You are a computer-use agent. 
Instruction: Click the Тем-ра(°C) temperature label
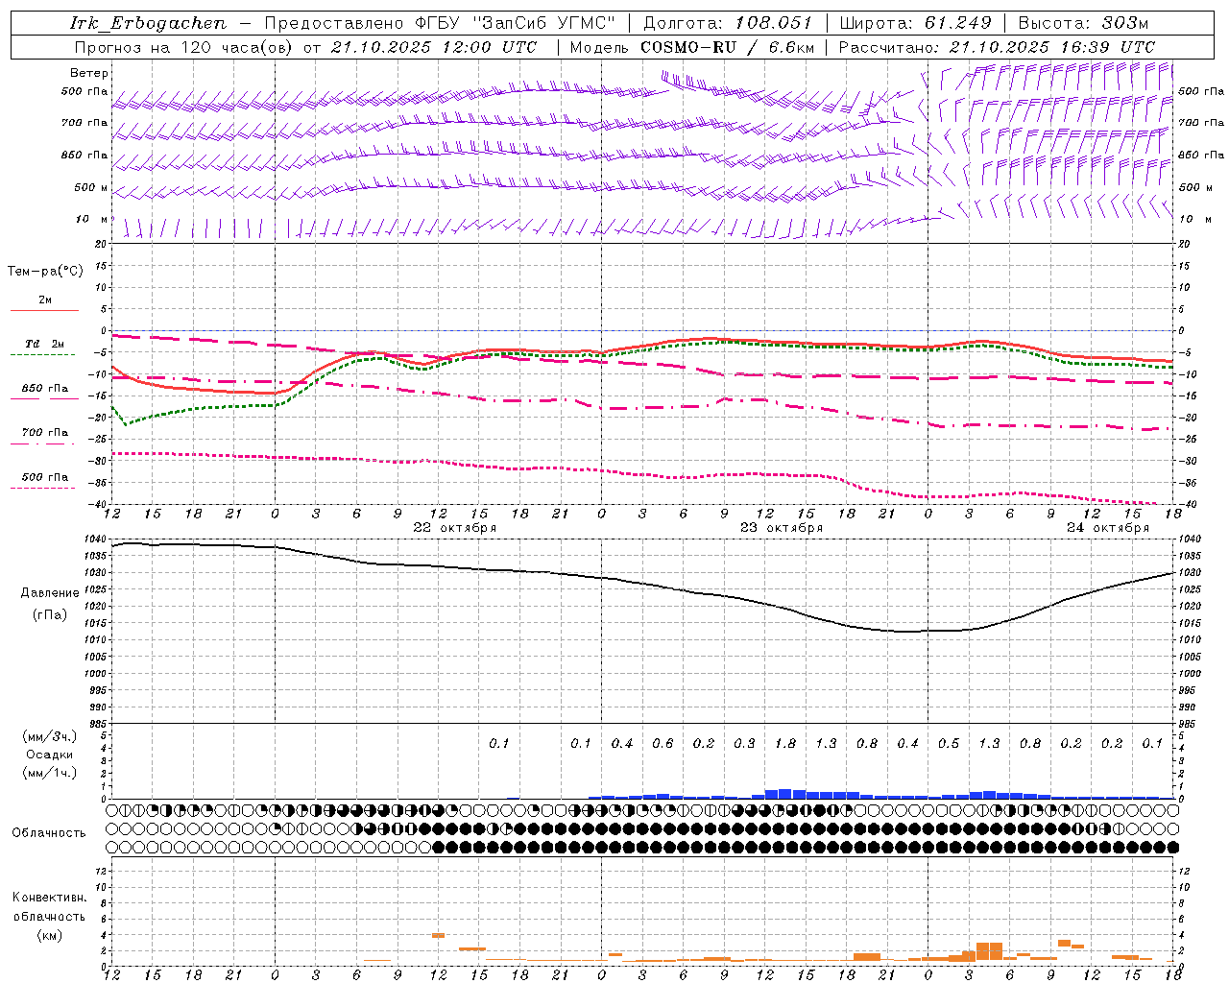coord(45,272)
